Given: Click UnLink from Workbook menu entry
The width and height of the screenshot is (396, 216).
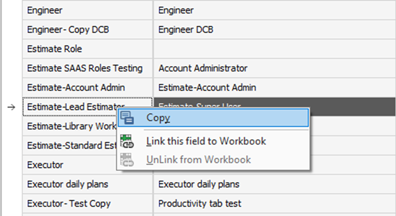Looking at the screenshot, I should point(198,160).
